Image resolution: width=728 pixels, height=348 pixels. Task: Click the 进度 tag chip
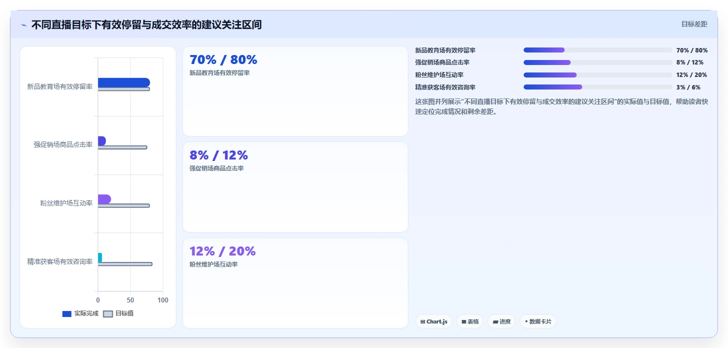[502, 321]
